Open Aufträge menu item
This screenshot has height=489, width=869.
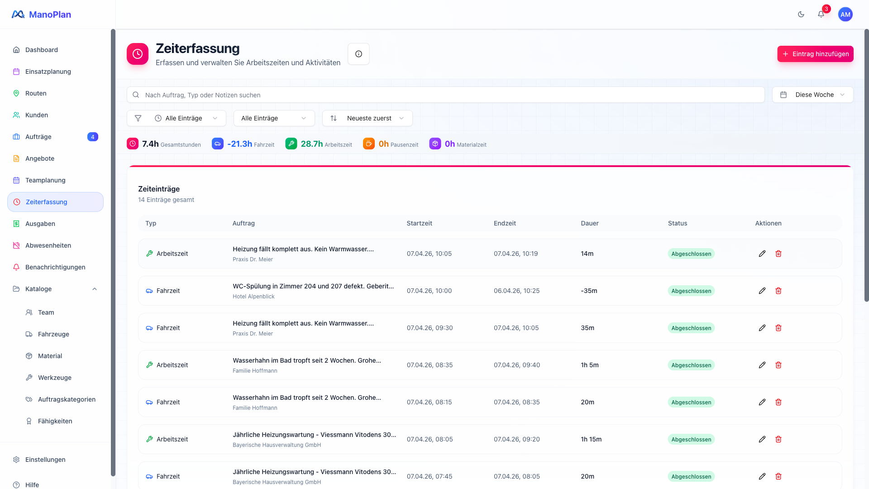(x=38, y=137)
